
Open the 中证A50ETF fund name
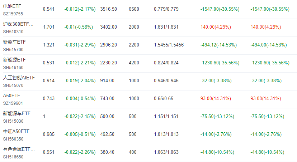18,131
